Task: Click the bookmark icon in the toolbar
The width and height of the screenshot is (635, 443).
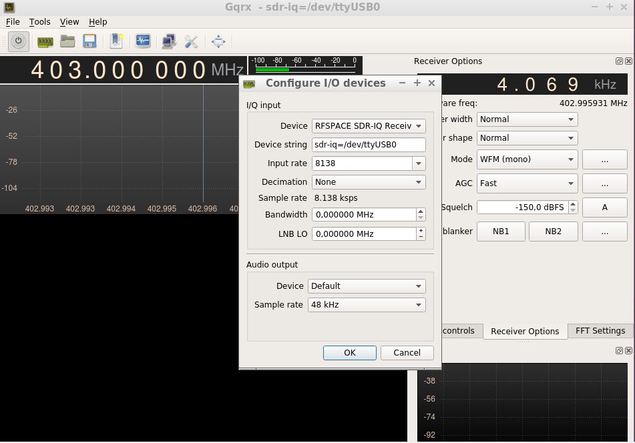Action: click(x=116, y=41)
